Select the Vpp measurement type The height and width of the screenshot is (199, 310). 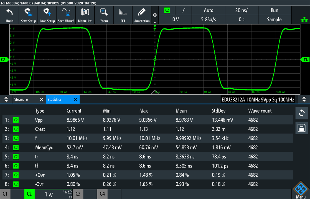[x=39, y=120]
